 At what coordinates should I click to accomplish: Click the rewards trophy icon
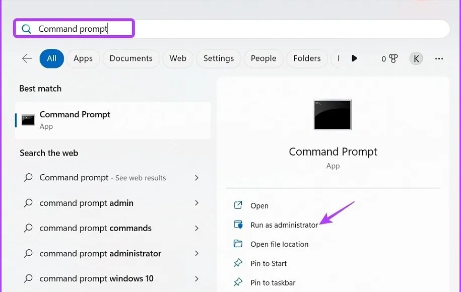click(x=393, y=59)
